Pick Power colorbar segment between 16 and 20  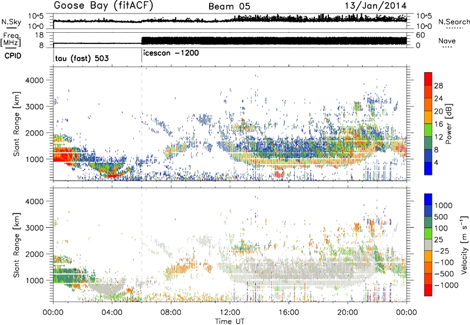428,117
